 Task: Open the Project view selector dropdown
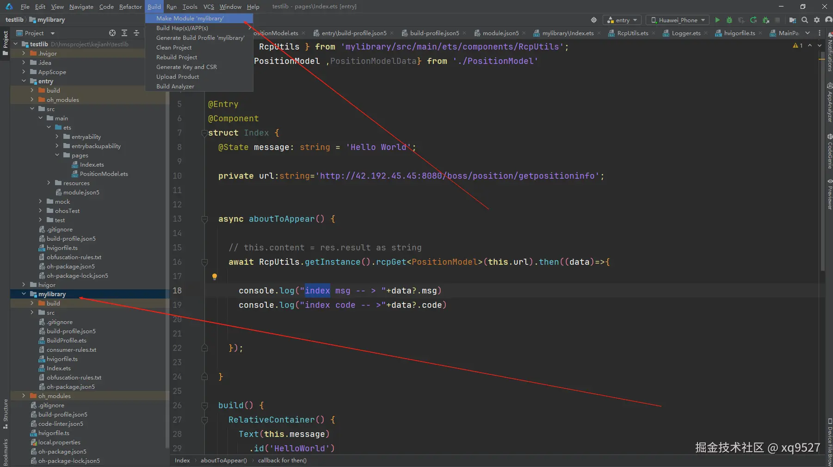tap(36, 33)
